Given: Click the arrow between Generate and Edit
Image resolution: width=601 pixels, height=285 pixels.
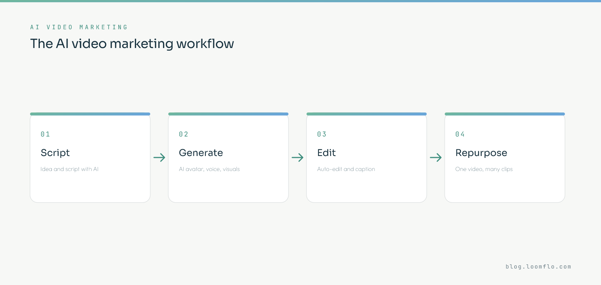Looking at the screenshot, I should pyautogui.click(x=297, y=157).
